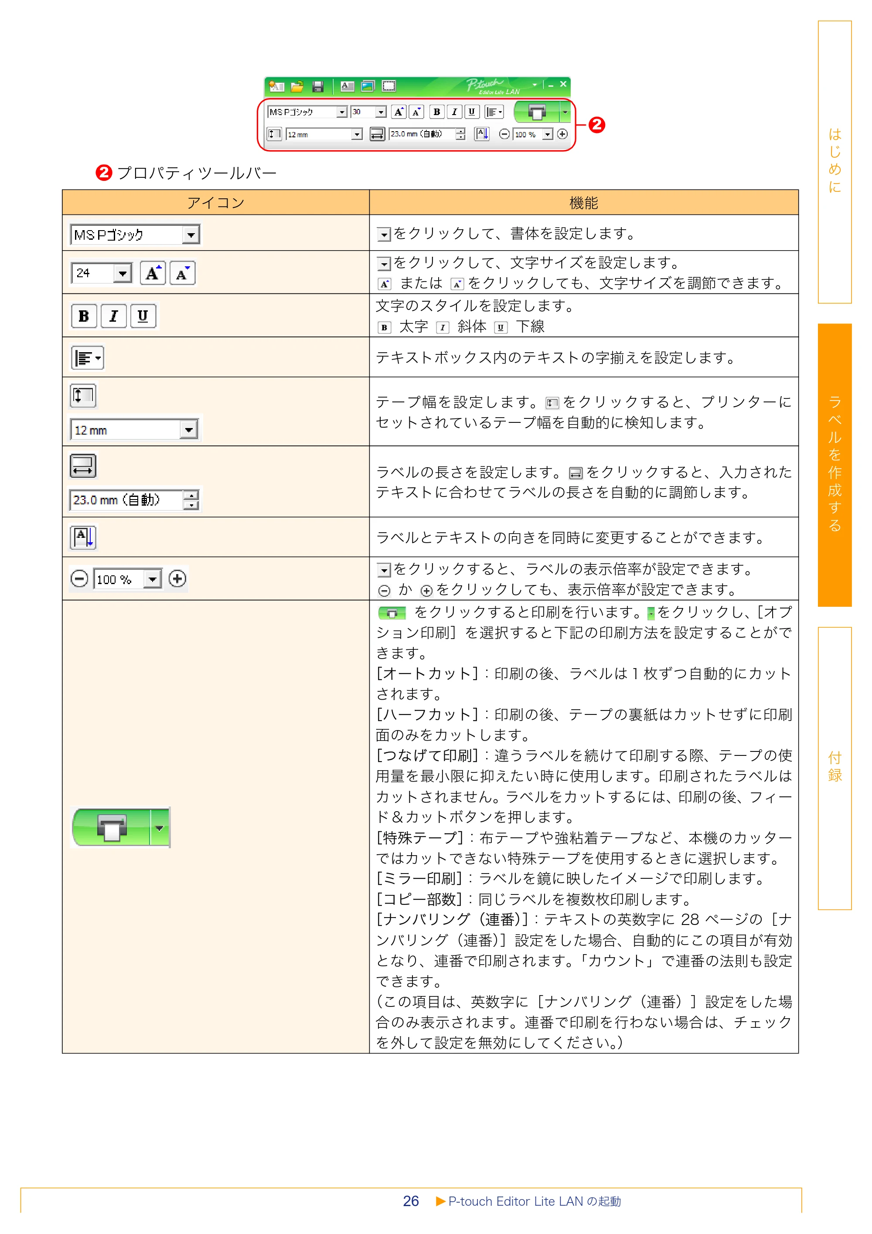This screenshot has width=872, height=1234.
Task: Open the font size 24 dropdown in the table
Action: [123, 273]
